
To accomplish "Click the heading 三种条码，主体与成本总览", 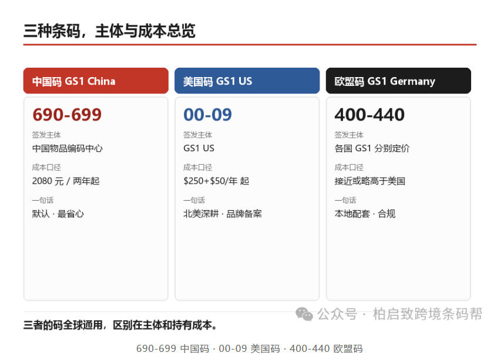I will pyautogui.click(x=109, y=31).
